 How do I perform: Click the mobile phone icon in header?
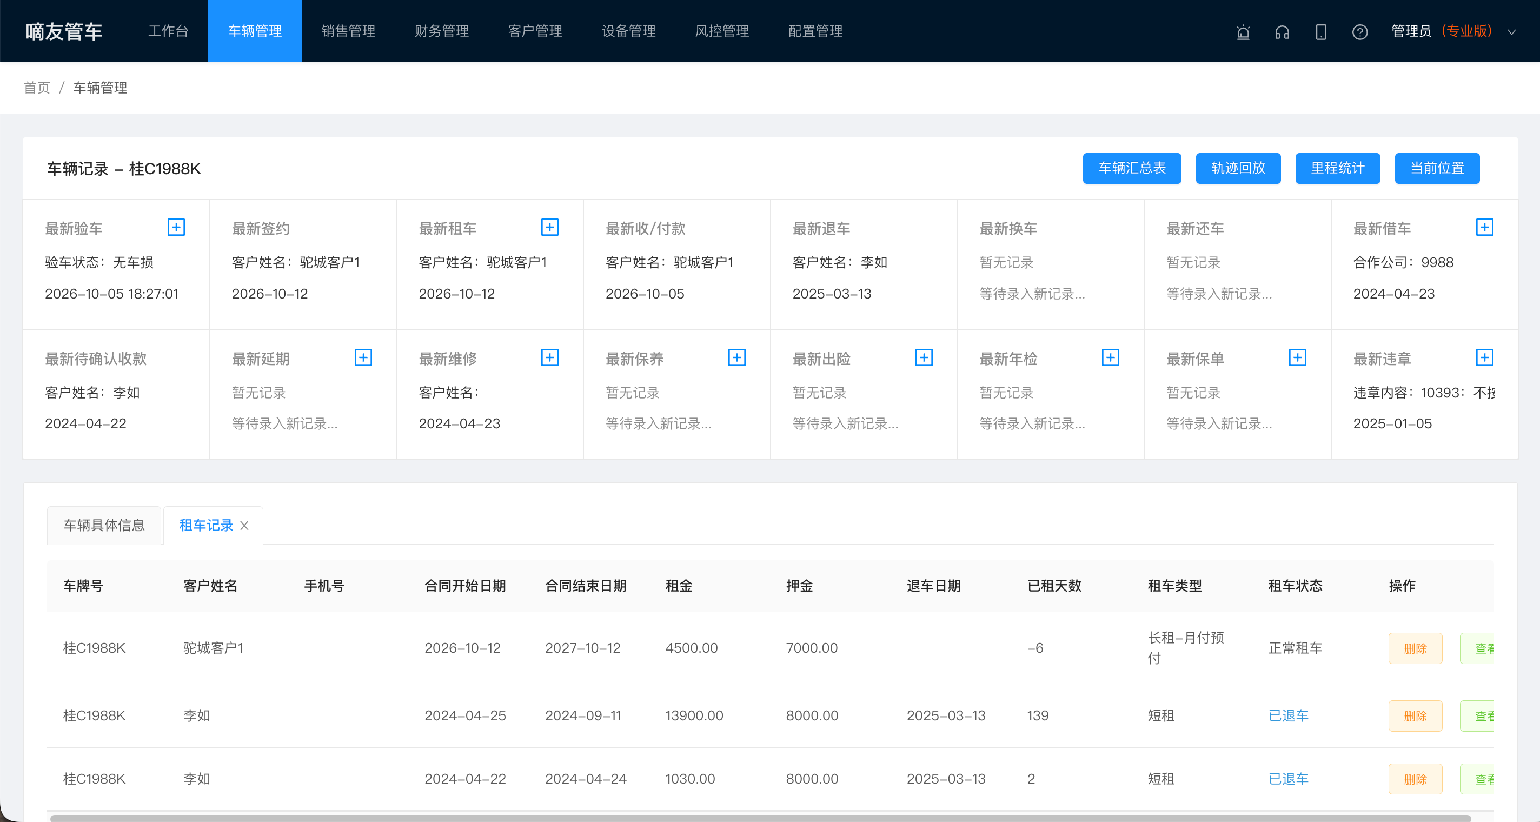(1320, 32)
